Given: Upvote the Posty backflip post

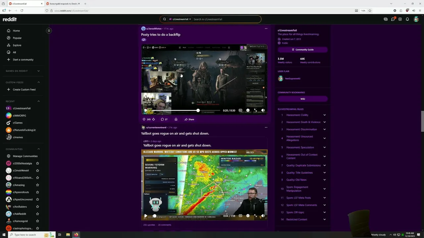Looking at the screenshot, I should pos(144,119).
